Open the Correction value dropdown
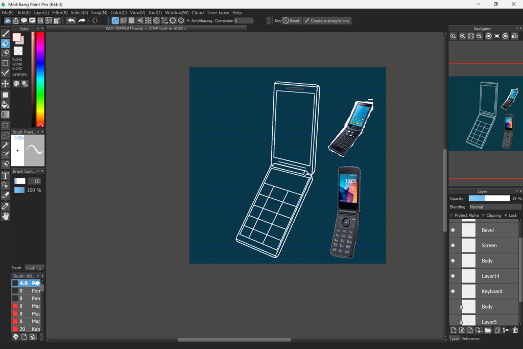 [x=251, y=21]
